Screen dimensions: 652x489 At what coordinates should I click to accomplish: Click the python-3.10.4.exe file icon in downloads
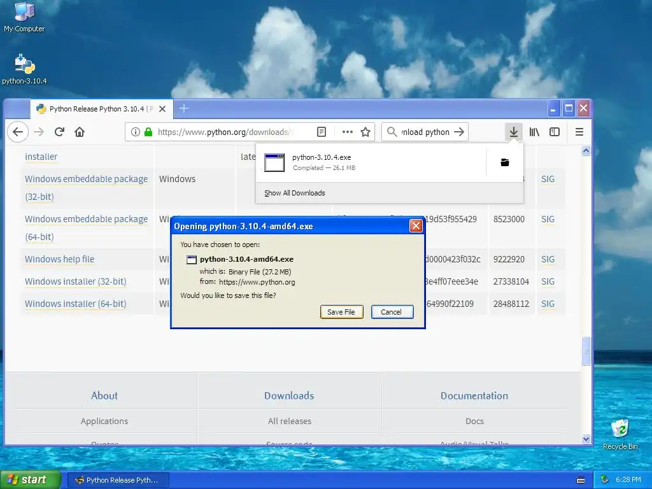(274, 162)
